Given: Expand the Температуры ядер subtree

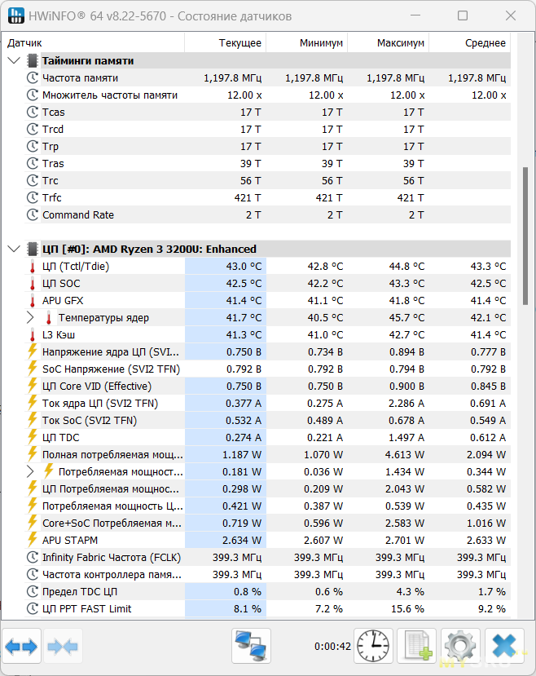Looking at the screenshot, I should [30, 318].
